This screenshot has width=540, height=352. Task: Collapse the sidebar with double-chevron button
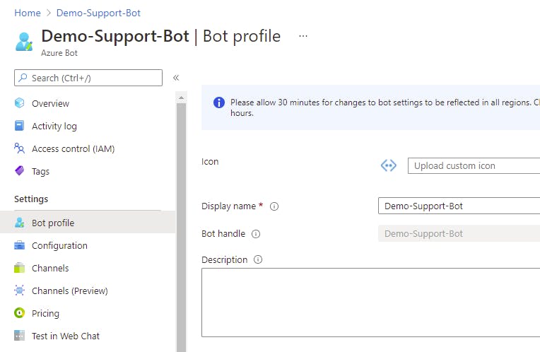pyautogui.click(x=176, y=78)
